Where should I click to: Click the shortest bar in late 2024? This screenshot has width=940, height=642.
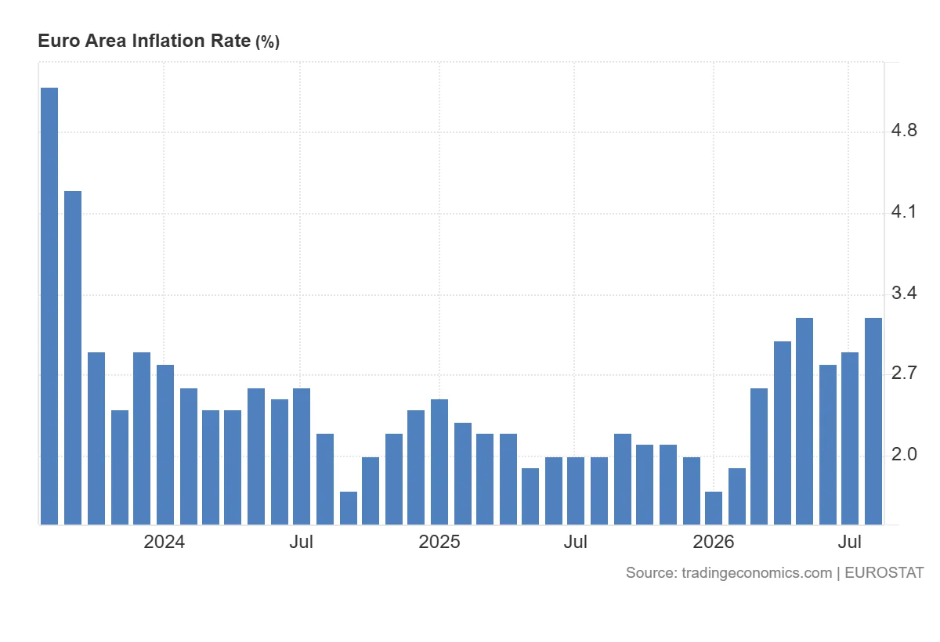pos(349,508)
